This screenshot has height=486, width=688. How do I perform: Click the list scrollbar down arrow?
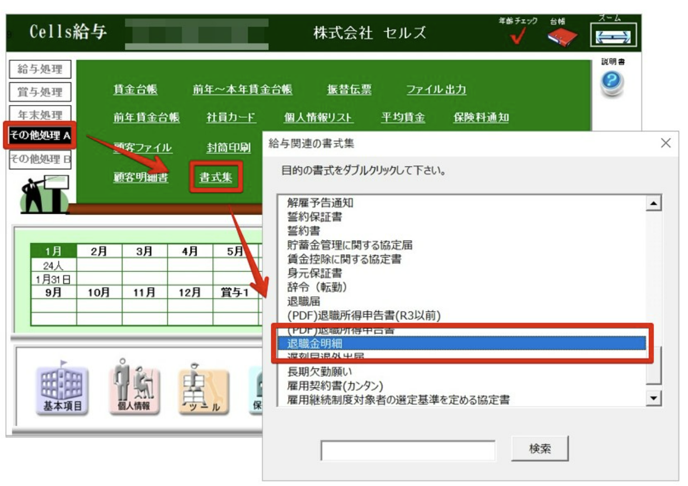click(655, 398)
